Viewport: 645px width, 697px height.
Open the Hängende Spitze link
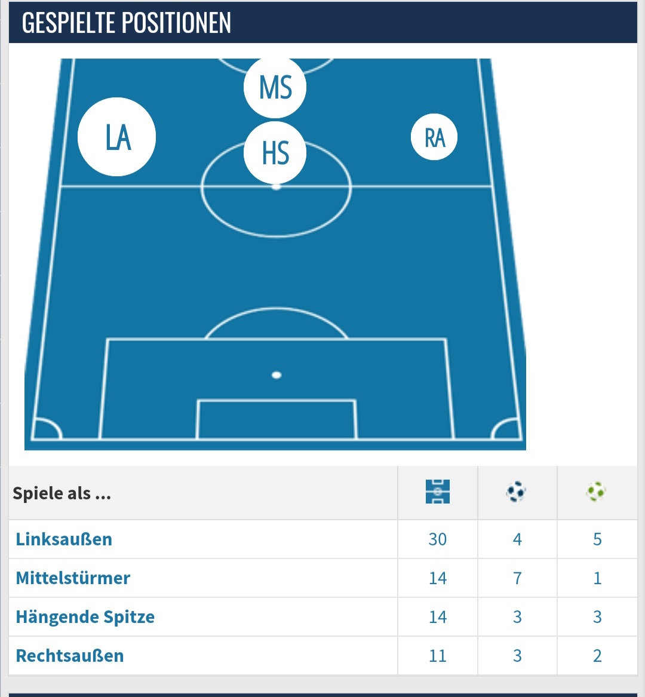pyautogui.click(x=85, y=617)
